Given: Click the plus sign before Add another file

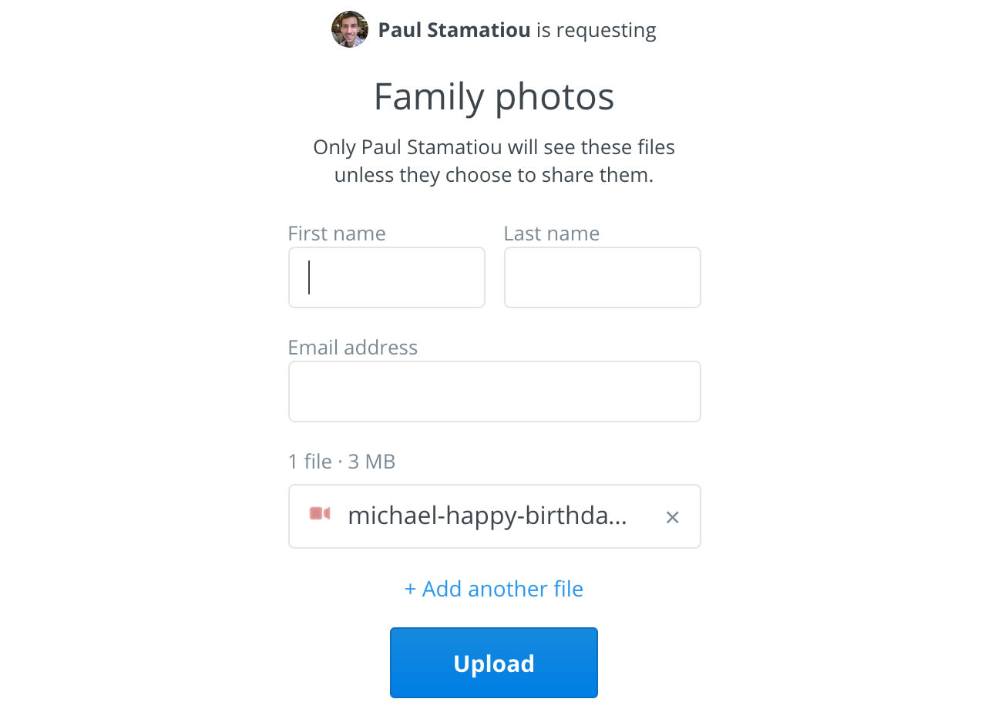Looking at the screenshot, I should point(411,590).
